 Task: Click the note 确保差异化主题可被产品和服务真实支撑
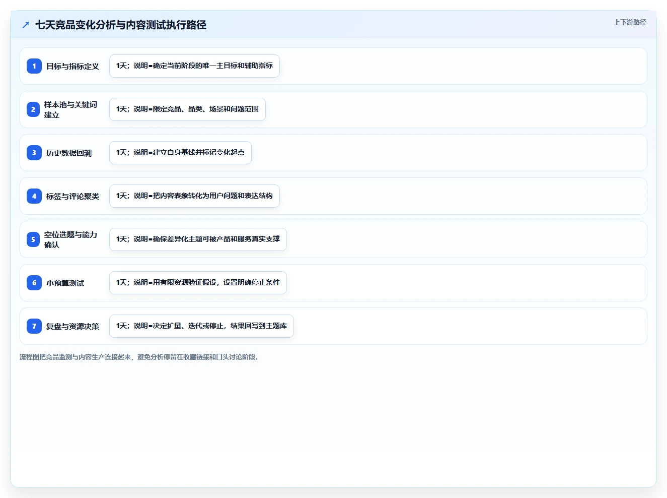click(x=198, y=239)
